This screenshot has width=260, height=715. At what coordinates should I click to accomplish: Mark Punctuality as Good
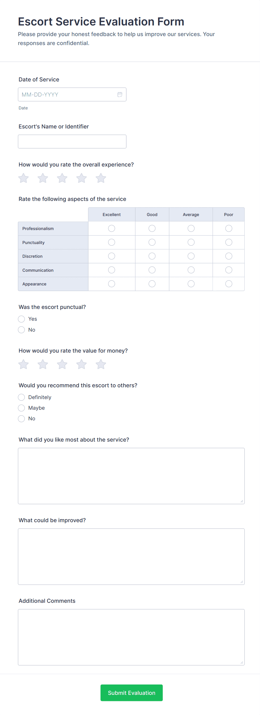point(152,242)
